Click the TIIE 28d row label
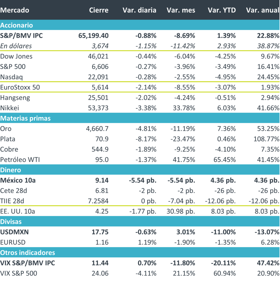This screenshot has height=282, width=280. click(x=13, y=201)
